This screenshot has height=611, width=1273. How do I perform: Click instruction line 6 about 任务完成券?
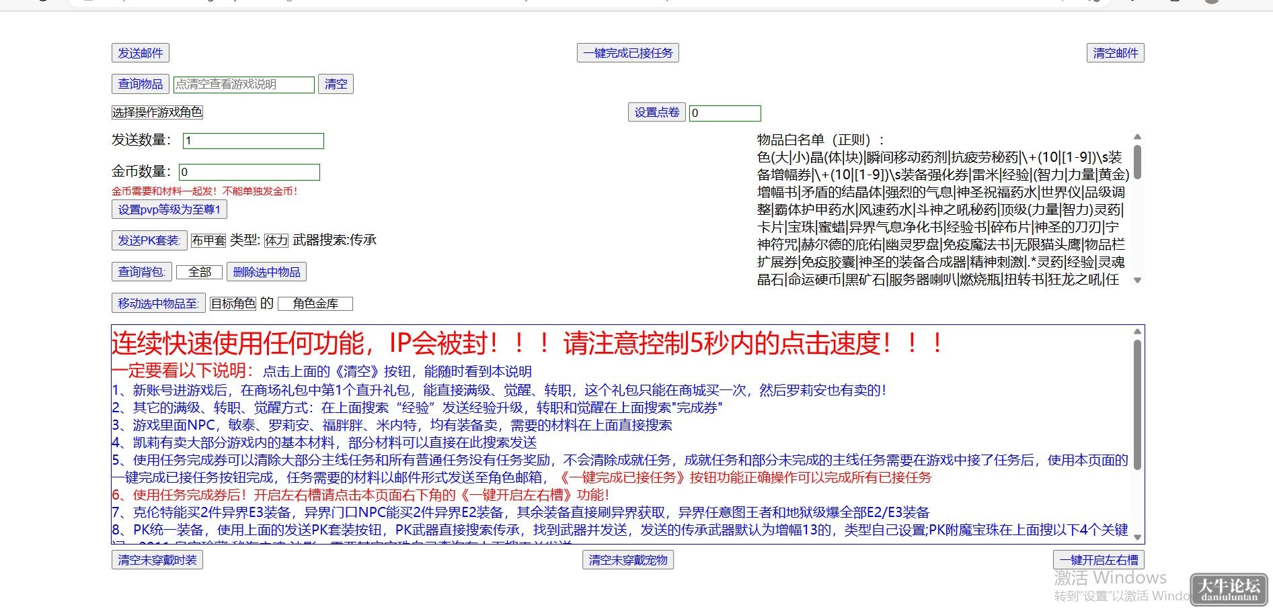(x=360, y=495)
